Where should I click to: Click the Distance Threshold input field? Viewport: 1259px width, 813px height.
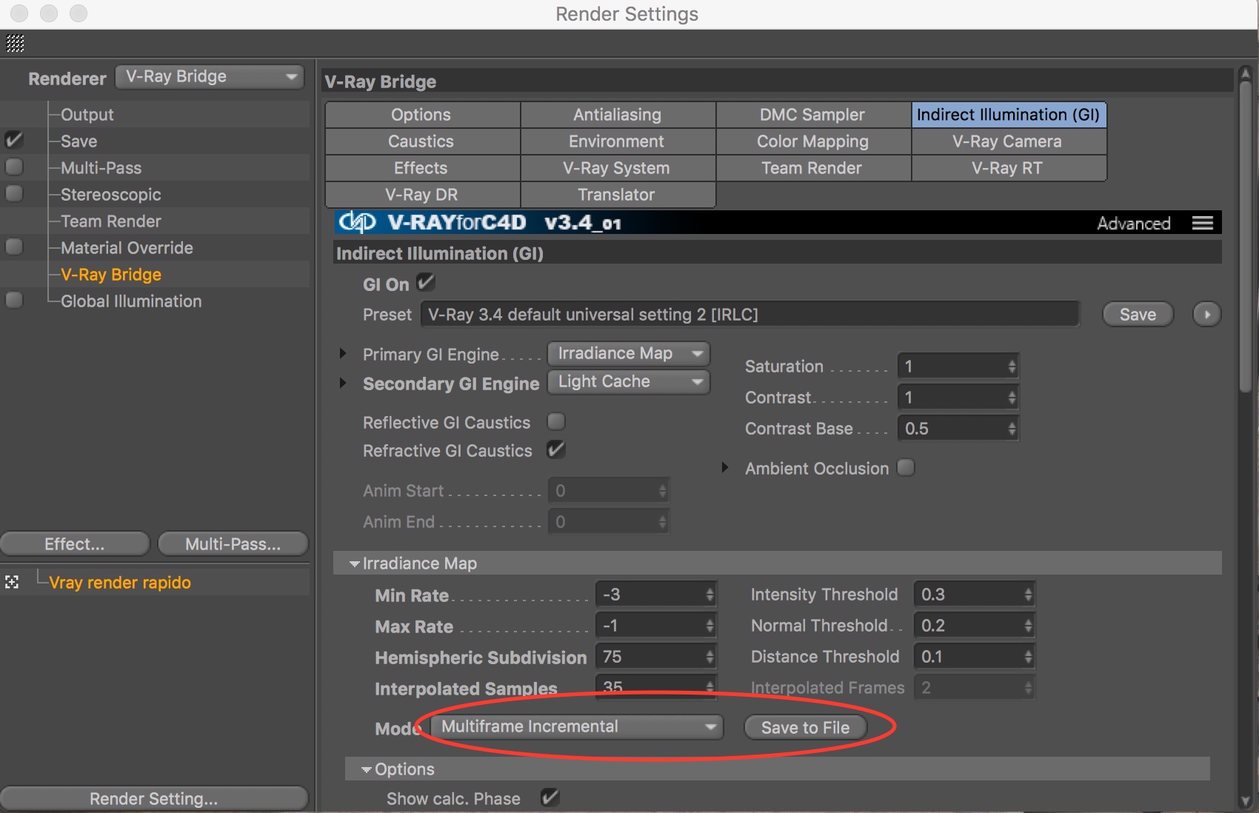click(974, 657)
